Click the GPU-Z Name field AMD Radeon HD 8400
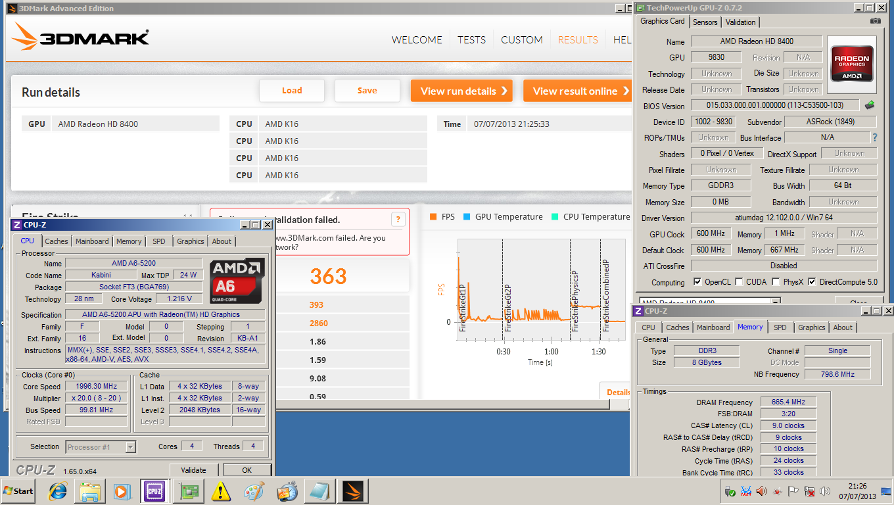 coord(755,41)
